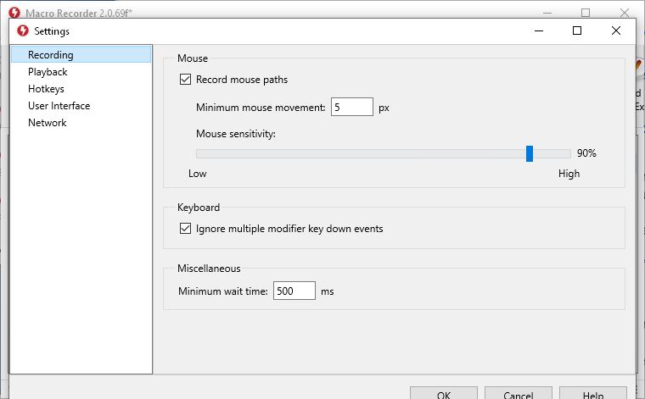This screenshot has height=399, width=645.
Task: Click the Minimum mouse movement input field
Action: [352, 108]
